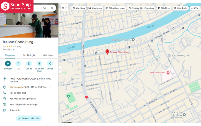Click the phone icon next to the number
The image size is (201, 126).
pyautogui.click(x=5, y=93)
